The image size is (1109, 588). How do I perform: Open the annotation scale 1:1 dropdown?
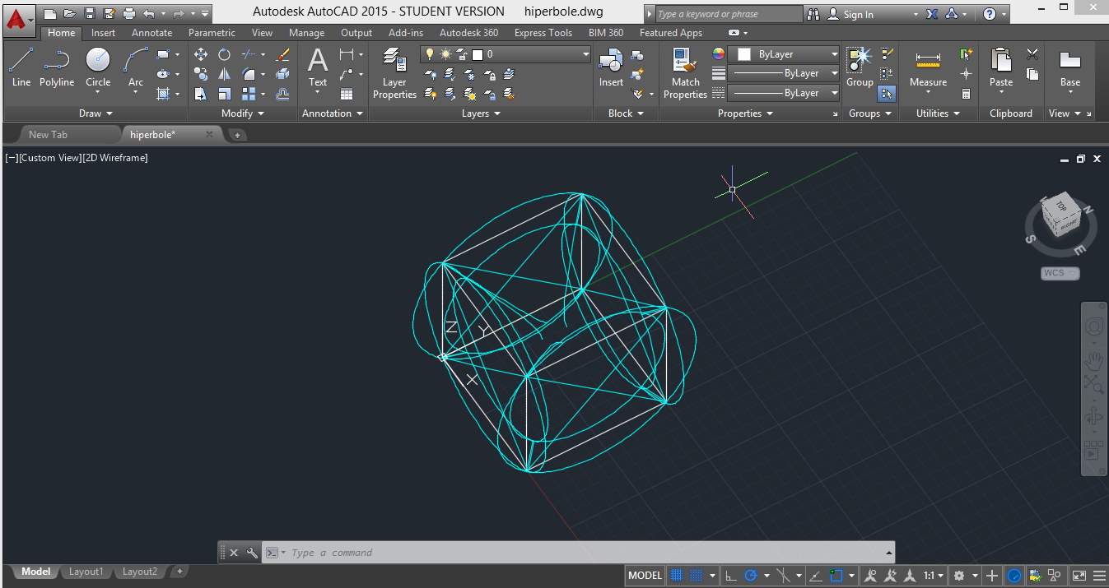coord(933,576)
